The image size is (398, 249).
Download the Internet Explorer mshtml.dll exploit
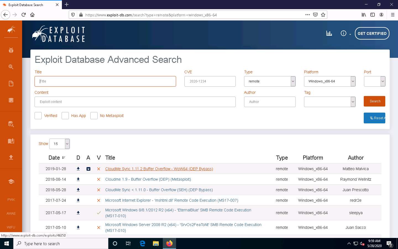(78, 200)
